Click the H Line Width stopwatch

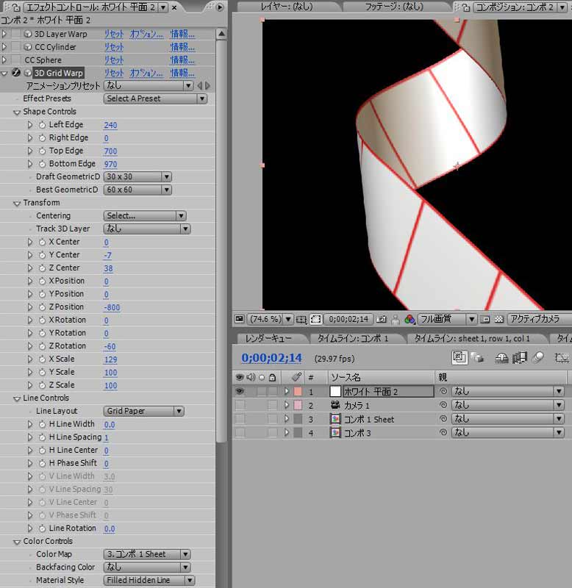coord(42,424)
